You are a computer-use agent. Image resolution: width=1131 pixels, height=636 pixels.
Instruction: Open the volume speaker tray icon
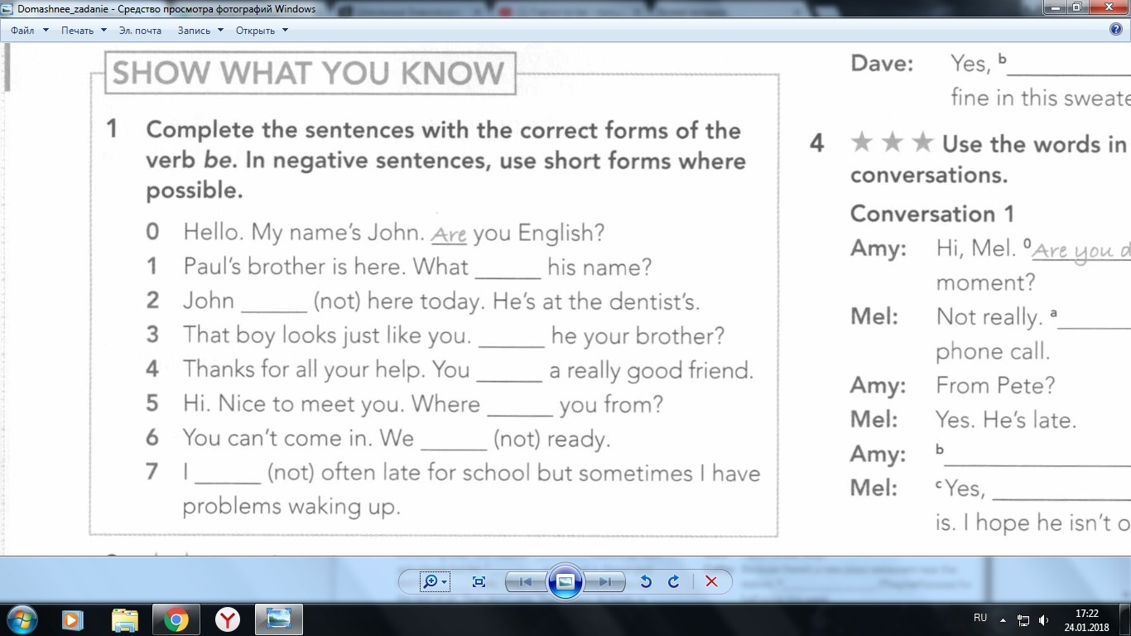[1043, 619]
